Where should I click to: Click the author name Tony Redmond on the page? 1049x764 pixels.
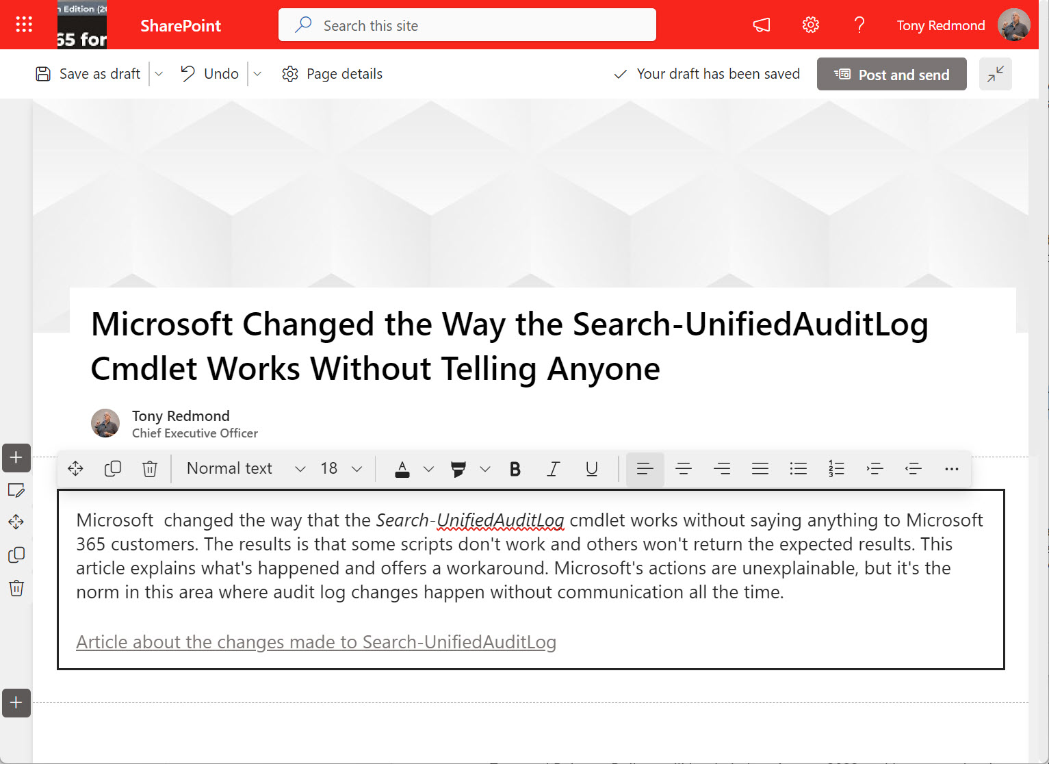point(181,416)
